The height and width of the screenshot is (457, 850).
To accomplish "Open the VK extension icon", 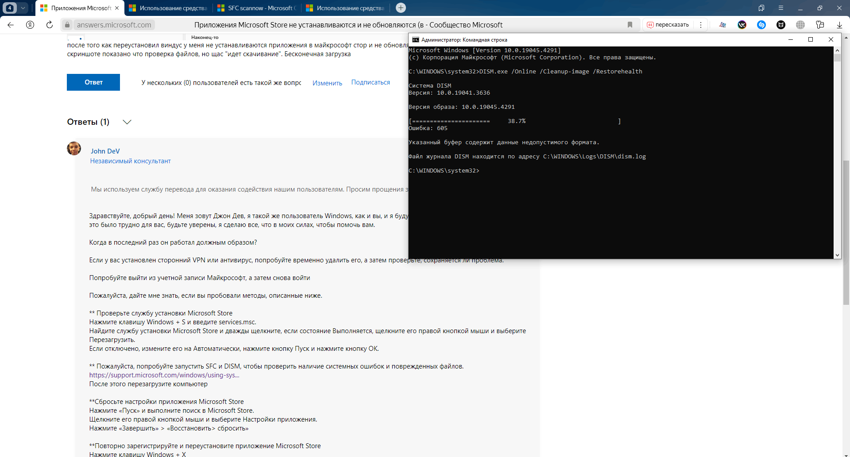I will [742, 25].
